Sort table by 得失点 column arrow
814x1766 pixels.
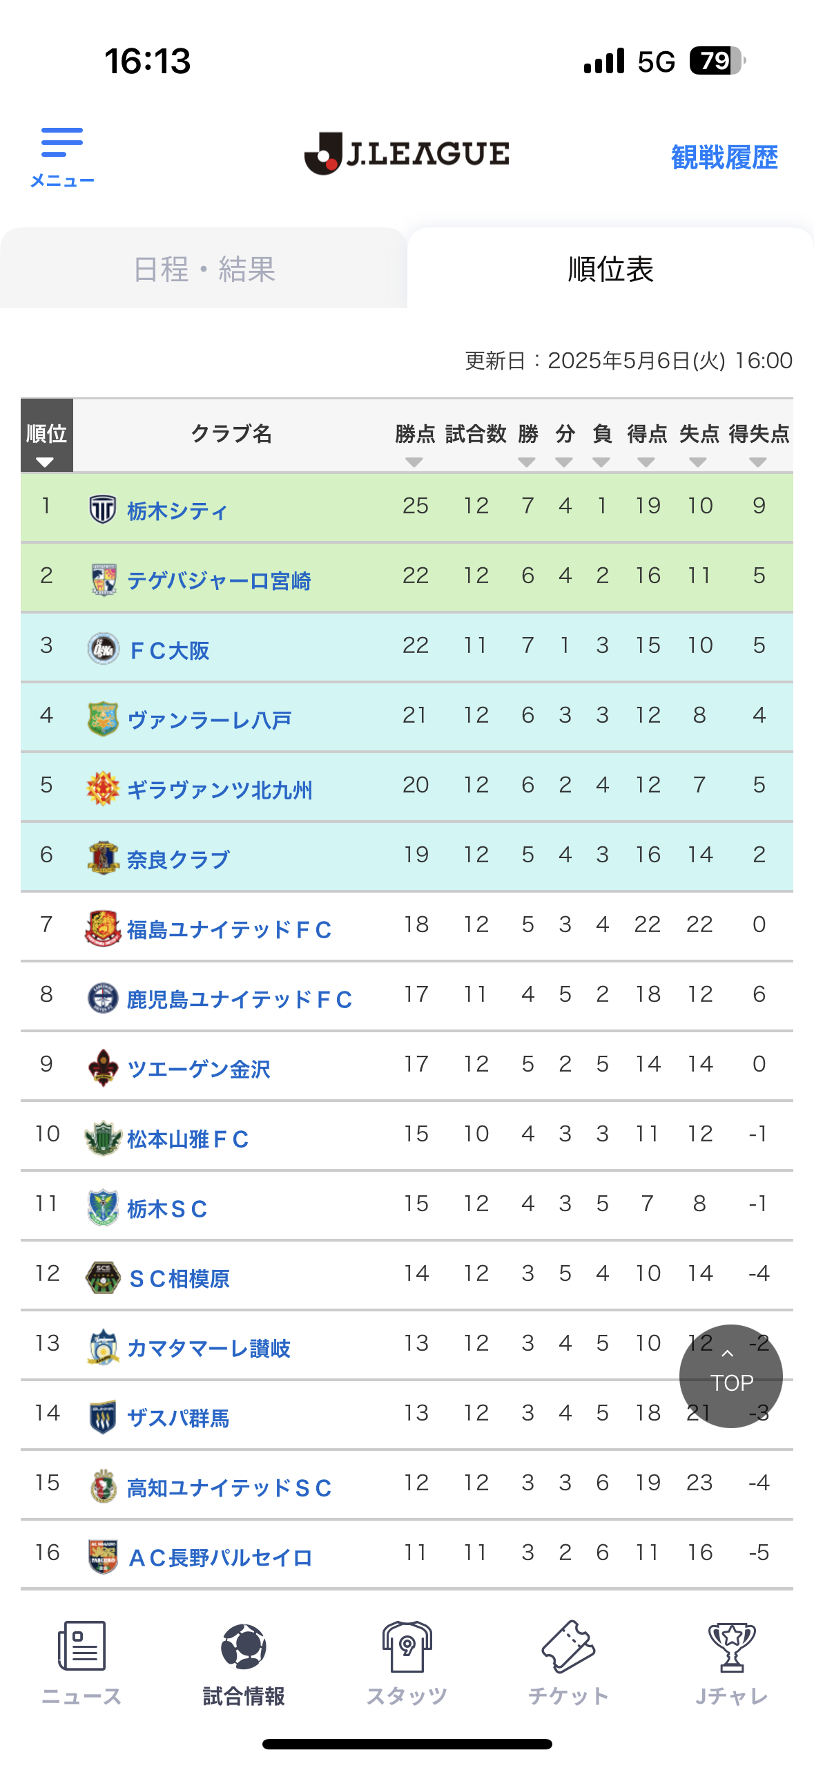tap(758, 462)
